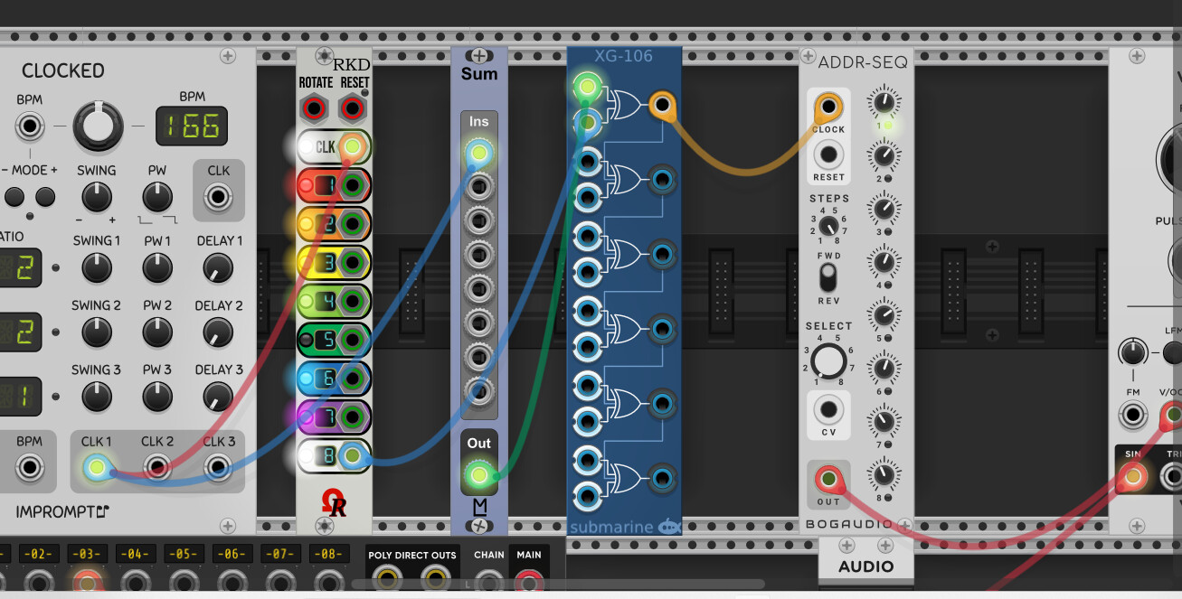Click the BPM input jack on Clocked

[29, 126]
